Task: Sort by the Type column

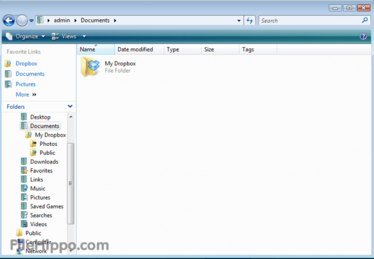Action: (x=183, y=50)
